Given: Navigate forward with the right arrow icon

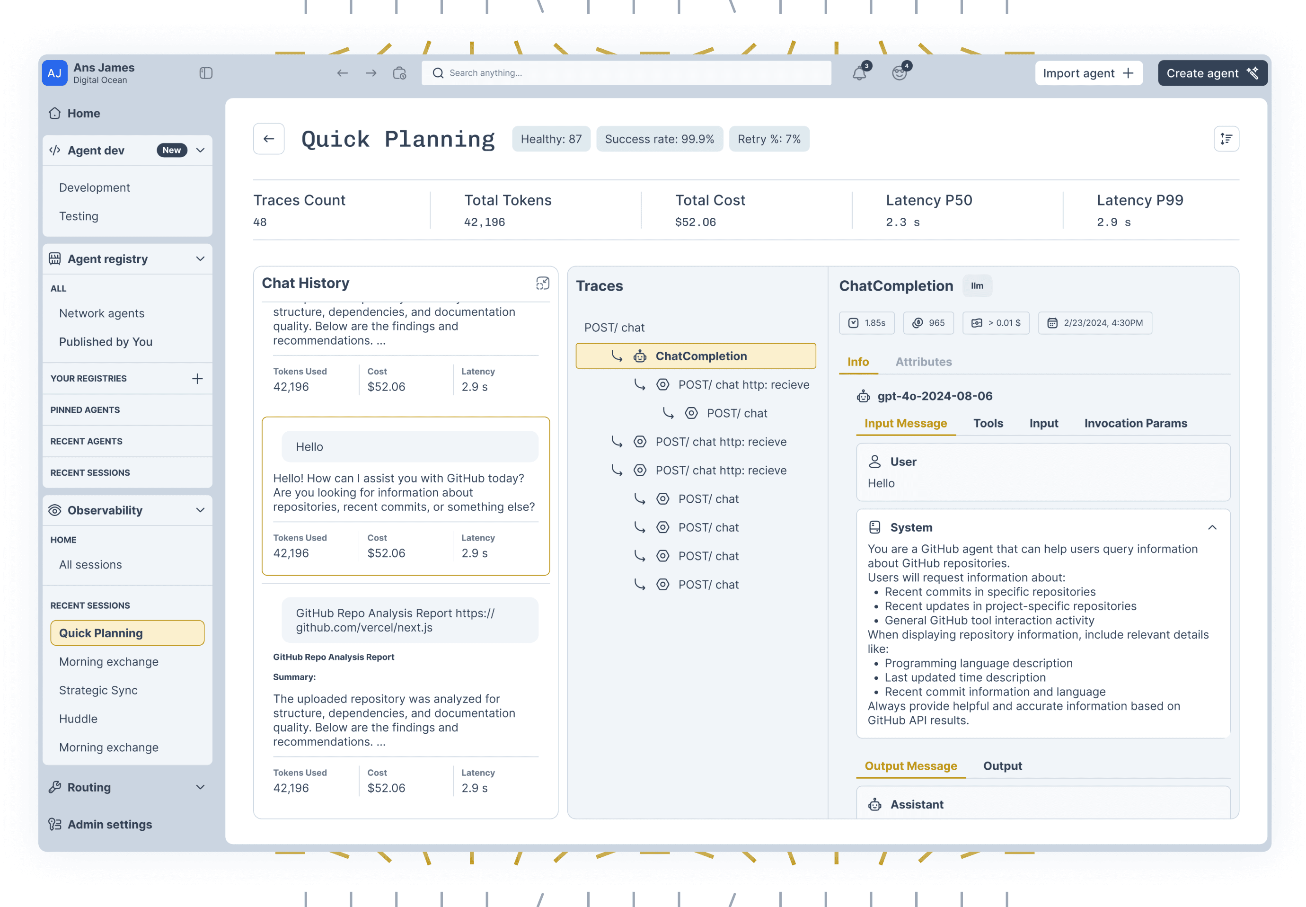Looking at the screenshot, I should pos(371,73).
